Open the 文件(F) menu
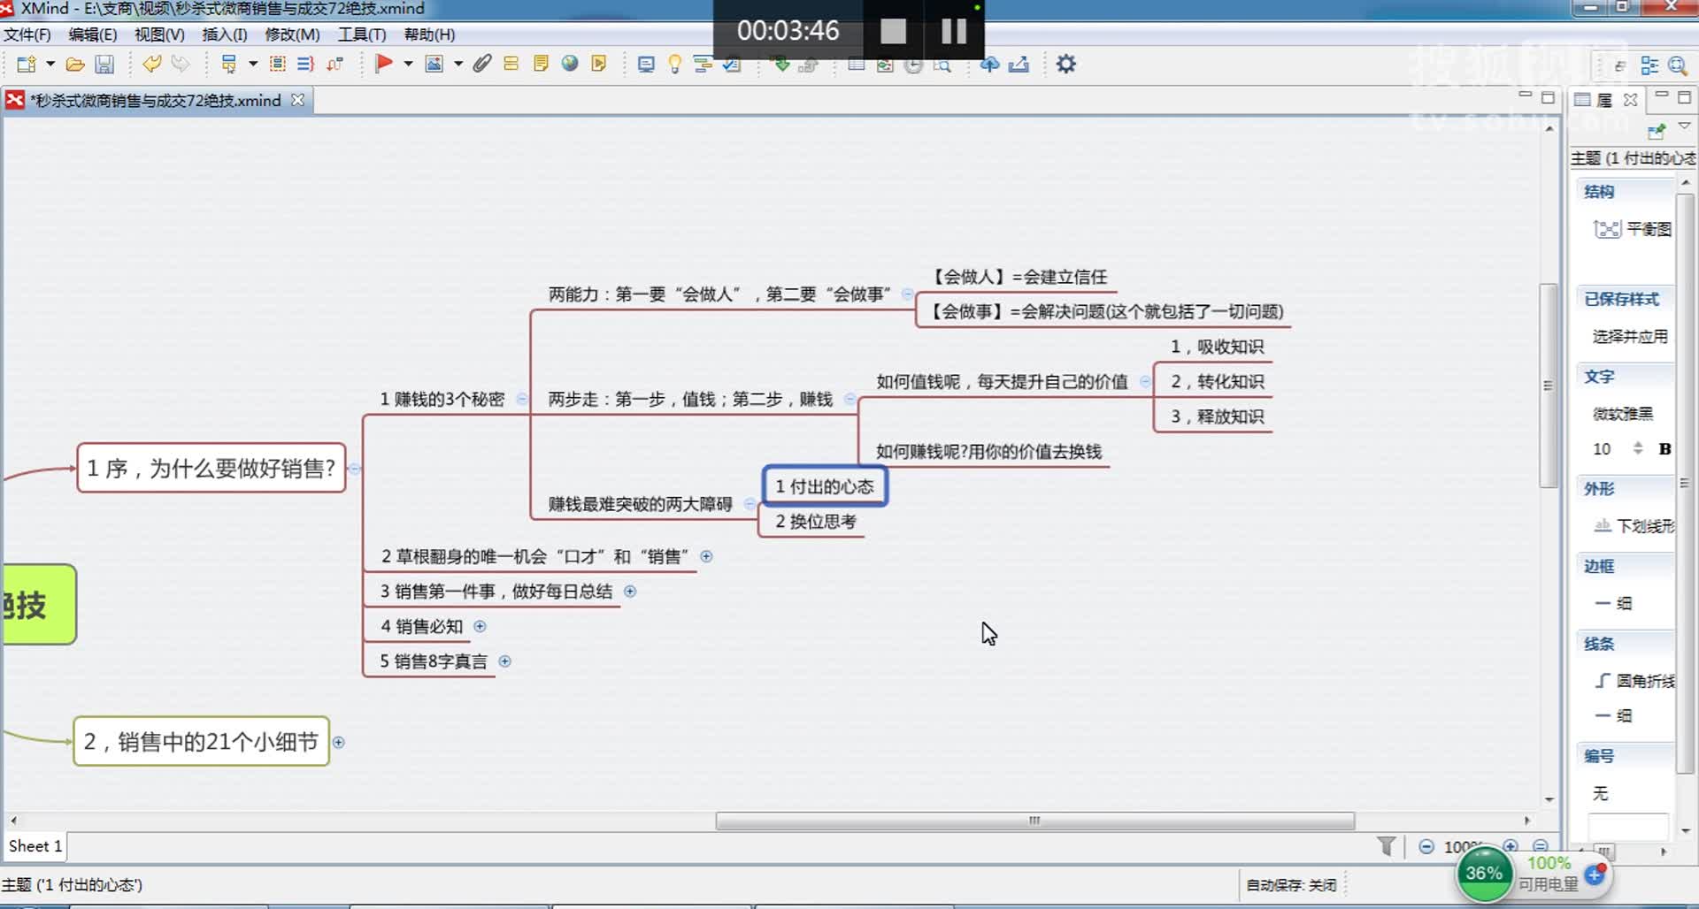The image size is (1699, 909). click(27, 34)
